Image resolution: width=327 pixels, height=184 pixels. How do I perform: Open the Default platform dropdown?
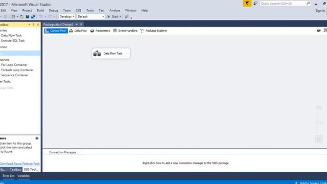click(91, 17)
